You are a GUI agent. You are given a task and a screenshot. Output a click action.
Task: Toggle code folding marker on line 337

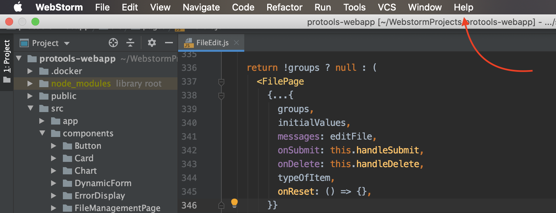pyautogui.click(x=221, y=82)
